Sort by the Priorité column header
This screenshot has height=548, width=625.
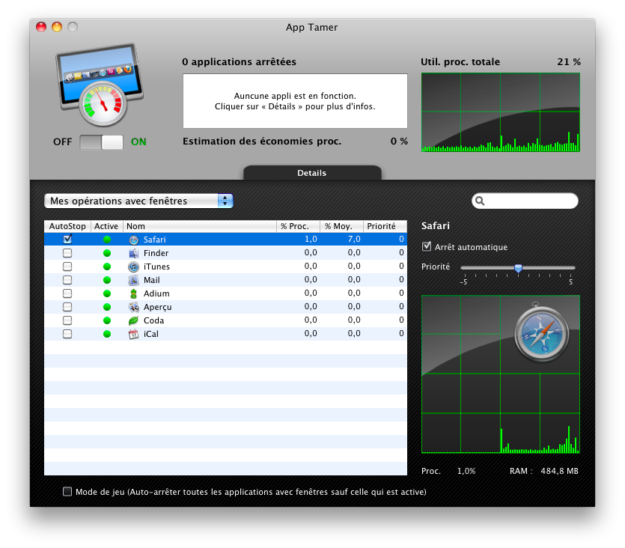click(x=385, y=226)
